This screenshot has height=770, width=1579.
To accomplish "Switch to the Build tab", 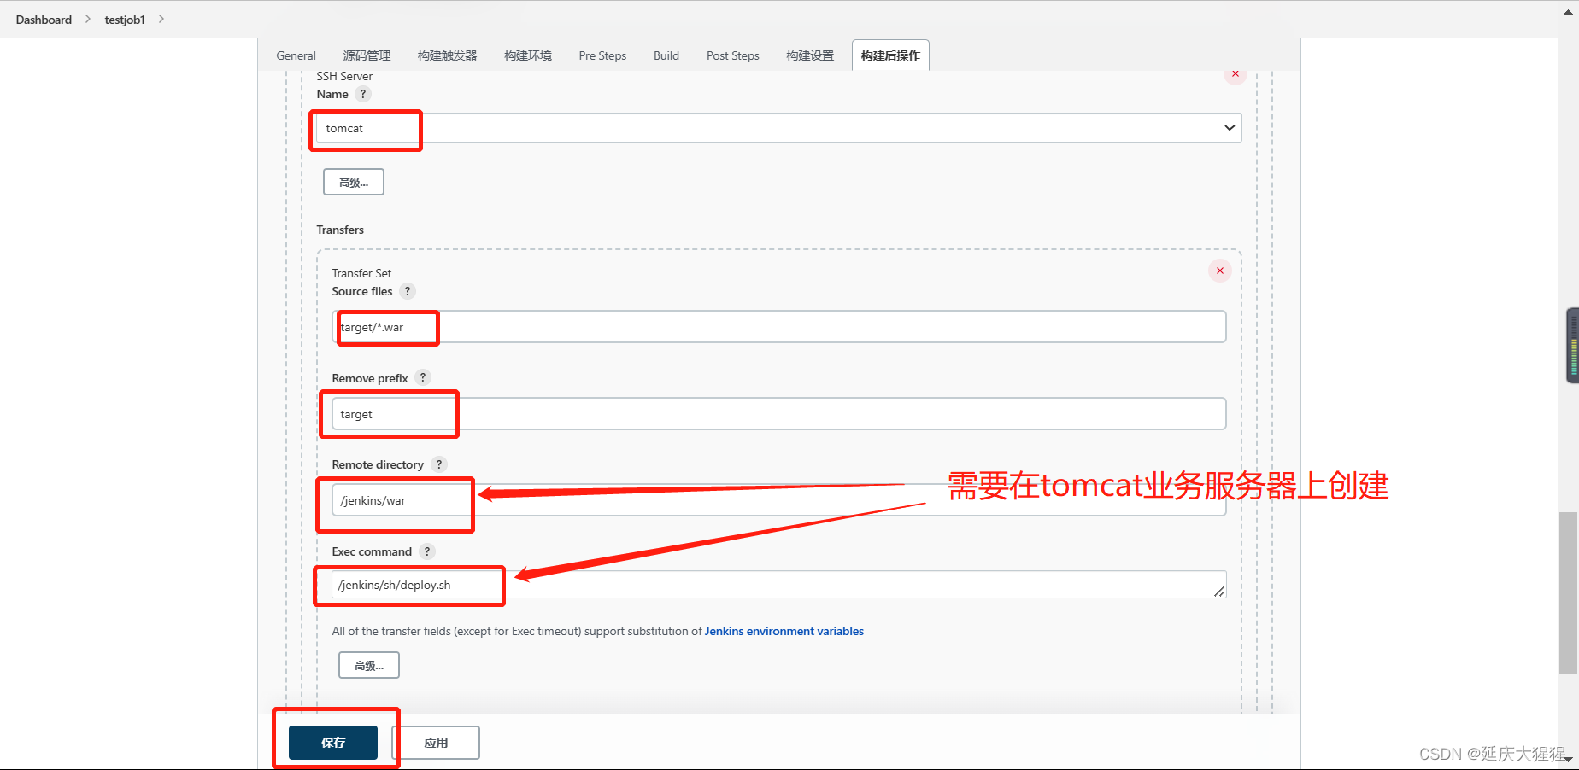I will pos(666,55).
